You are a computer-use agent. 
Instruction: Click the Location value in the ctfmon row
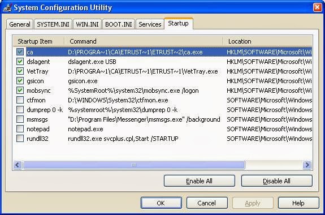[x=269, y=100]
